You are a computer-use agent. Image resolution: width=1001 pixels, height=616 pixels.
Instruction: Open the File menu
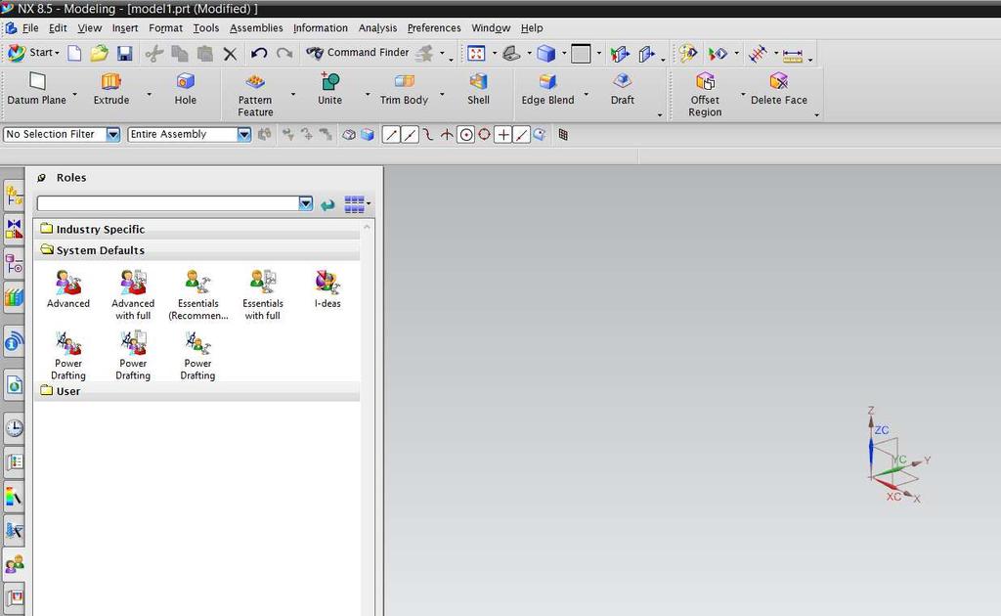[30, 28]
